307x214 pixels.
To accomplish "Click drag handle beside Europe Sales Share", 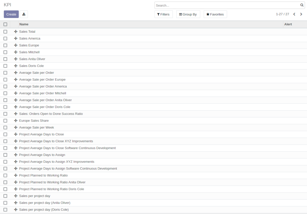I will pos(16,121).
